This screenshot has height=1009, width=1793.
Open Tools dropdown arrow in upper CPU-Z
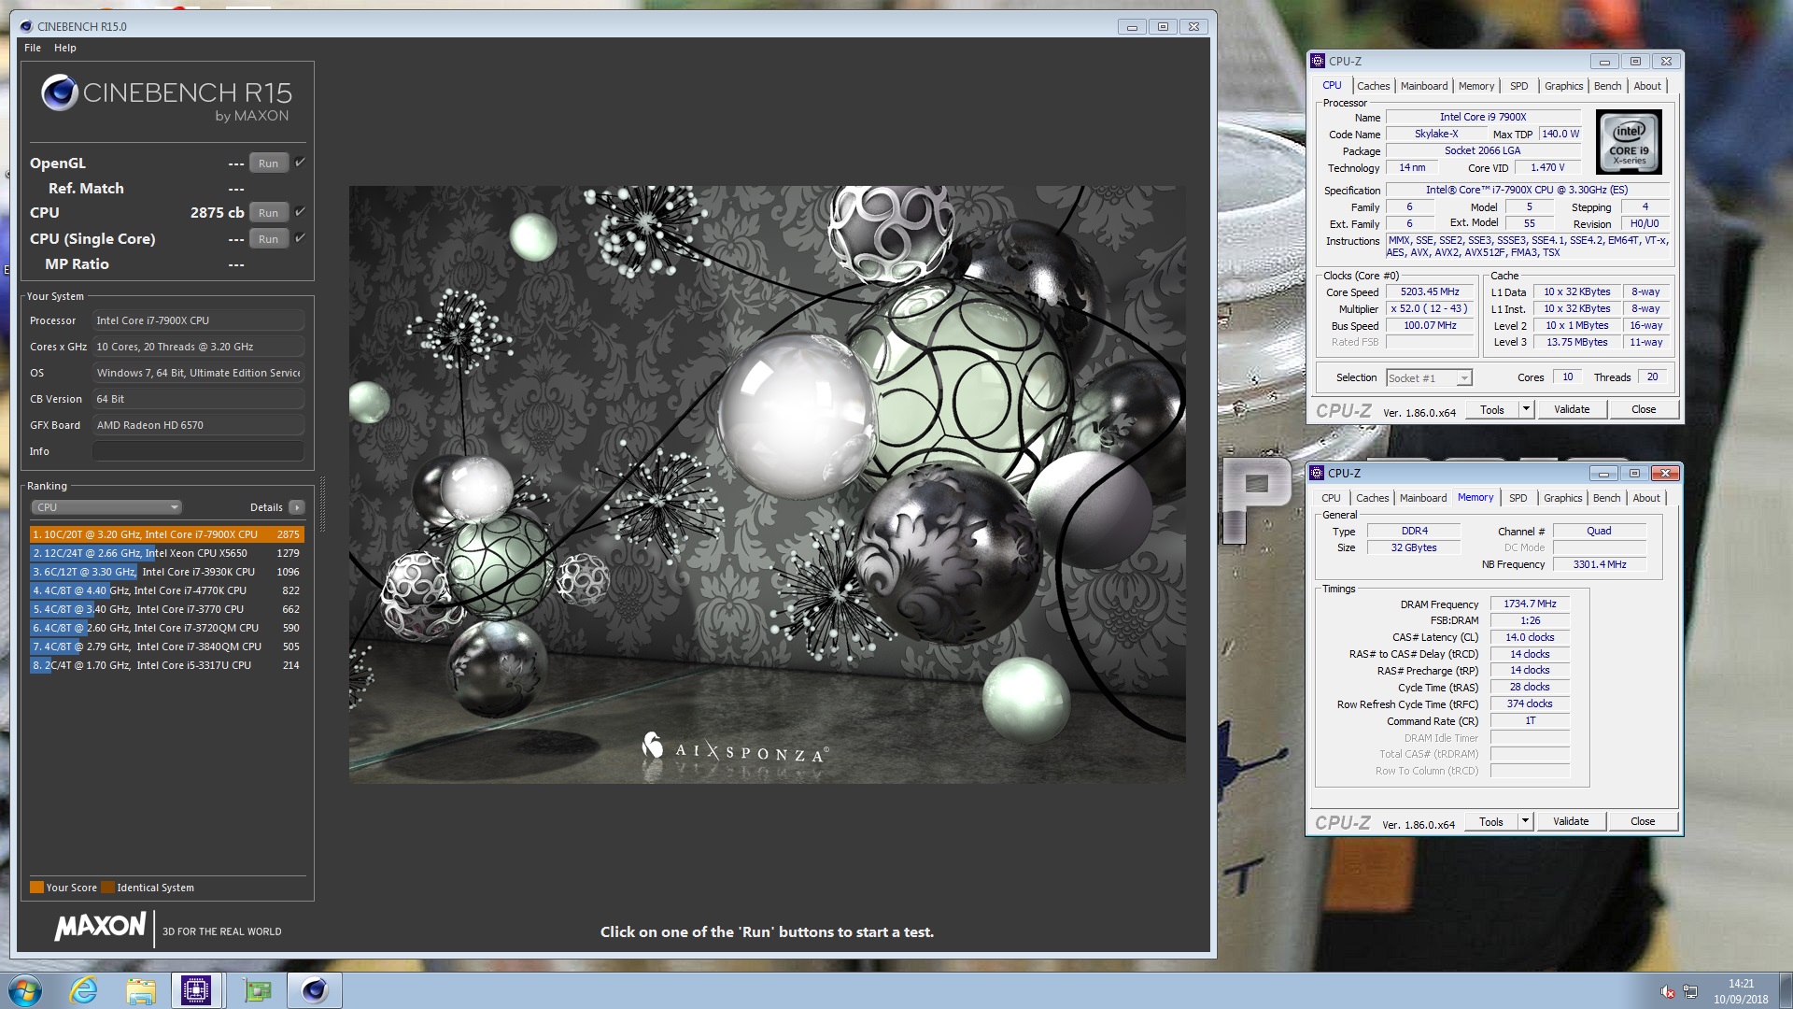pyautogui.click(x=1526, y=409)
